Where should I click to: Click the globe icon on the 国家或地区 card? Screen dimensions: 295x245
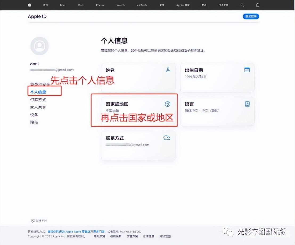167,104
